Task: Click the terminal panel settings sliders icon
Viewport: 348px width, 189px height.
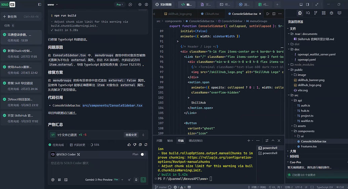Action: (267, 141)
